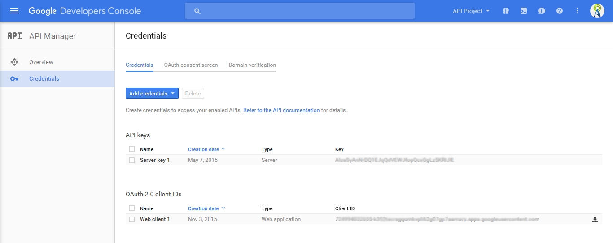This screenshot has width=613, height=243.
Task: Click the Web application type cell
Action: (281, 219)
